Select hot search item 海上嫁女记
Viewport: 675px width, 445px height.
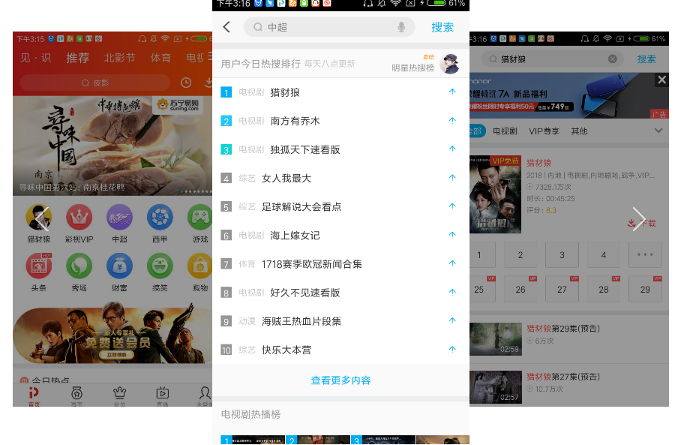295,235
